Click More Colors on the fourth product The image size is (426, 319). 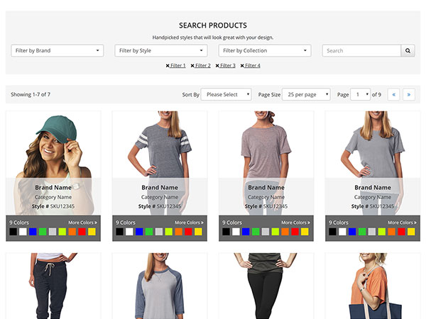[402, 223]
